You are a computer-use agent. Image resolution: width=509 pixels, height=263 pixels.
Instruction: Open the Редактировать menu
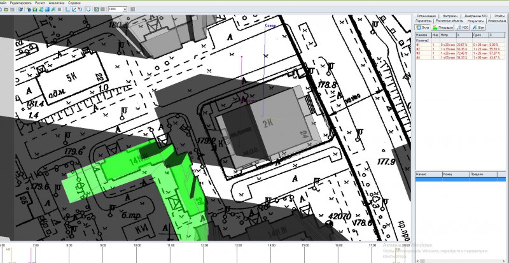tap(21, 3)
